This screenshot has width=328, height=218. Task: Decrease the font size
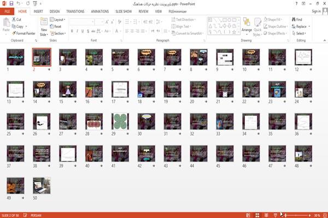click(112, 22)
